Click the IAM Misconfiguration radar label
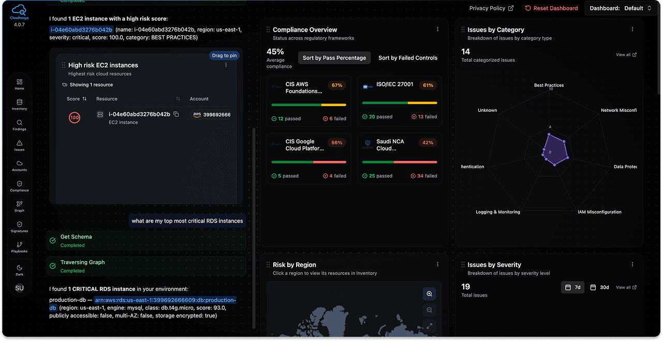Screen dimensions: 663x341 click(600, 212)
